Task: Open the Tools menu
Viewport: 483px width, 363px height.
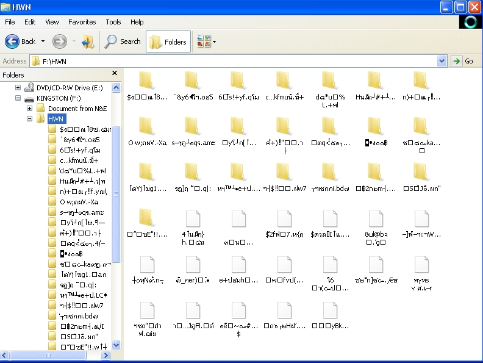Action: point(113,22)
